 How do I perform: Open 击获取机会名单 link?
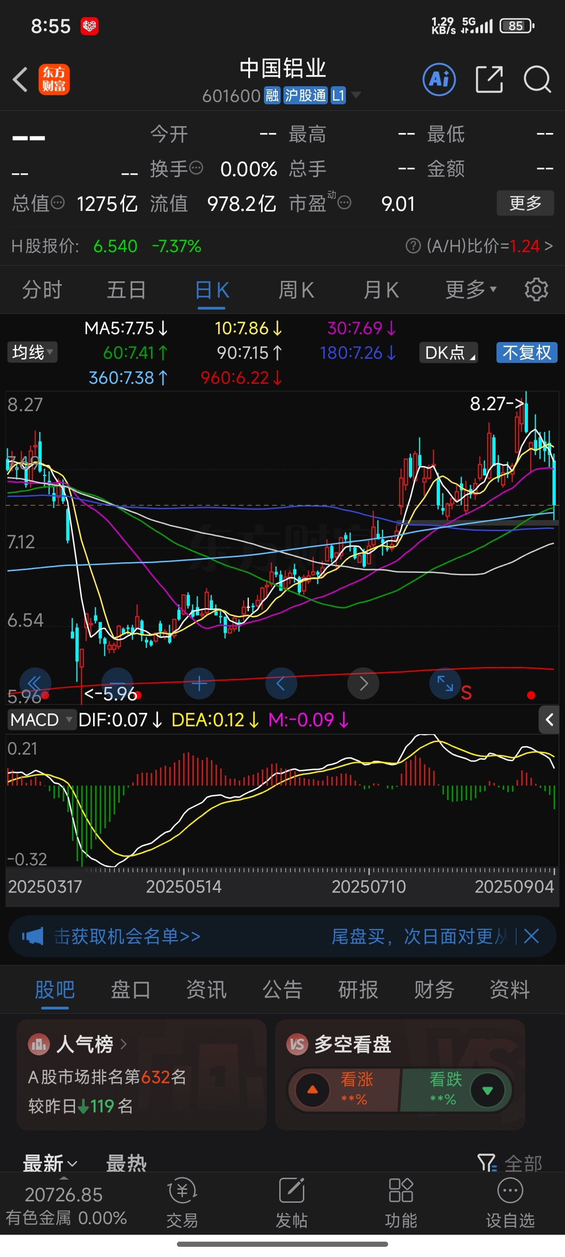pyautogui.click(x=127, y=936)
